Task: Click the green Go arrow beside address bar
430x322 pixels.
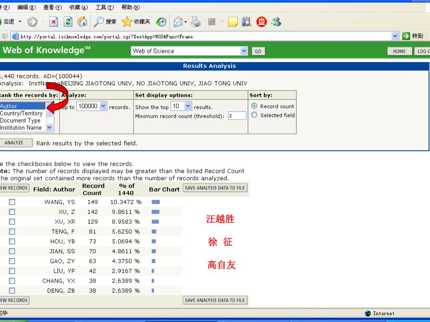Action: [406, 36]
